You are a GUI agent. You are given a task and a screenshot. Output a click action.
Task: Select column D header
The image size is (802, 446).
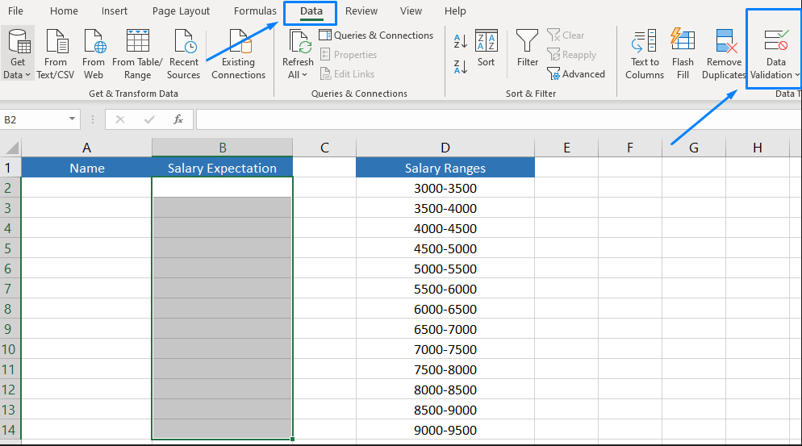(x=445, y=148)
